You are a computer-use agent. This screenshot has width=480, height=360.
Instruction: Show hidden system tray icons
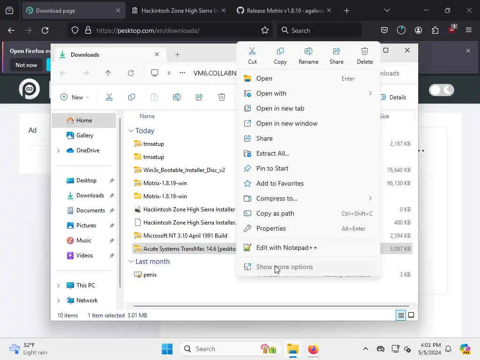click(366, 349)
